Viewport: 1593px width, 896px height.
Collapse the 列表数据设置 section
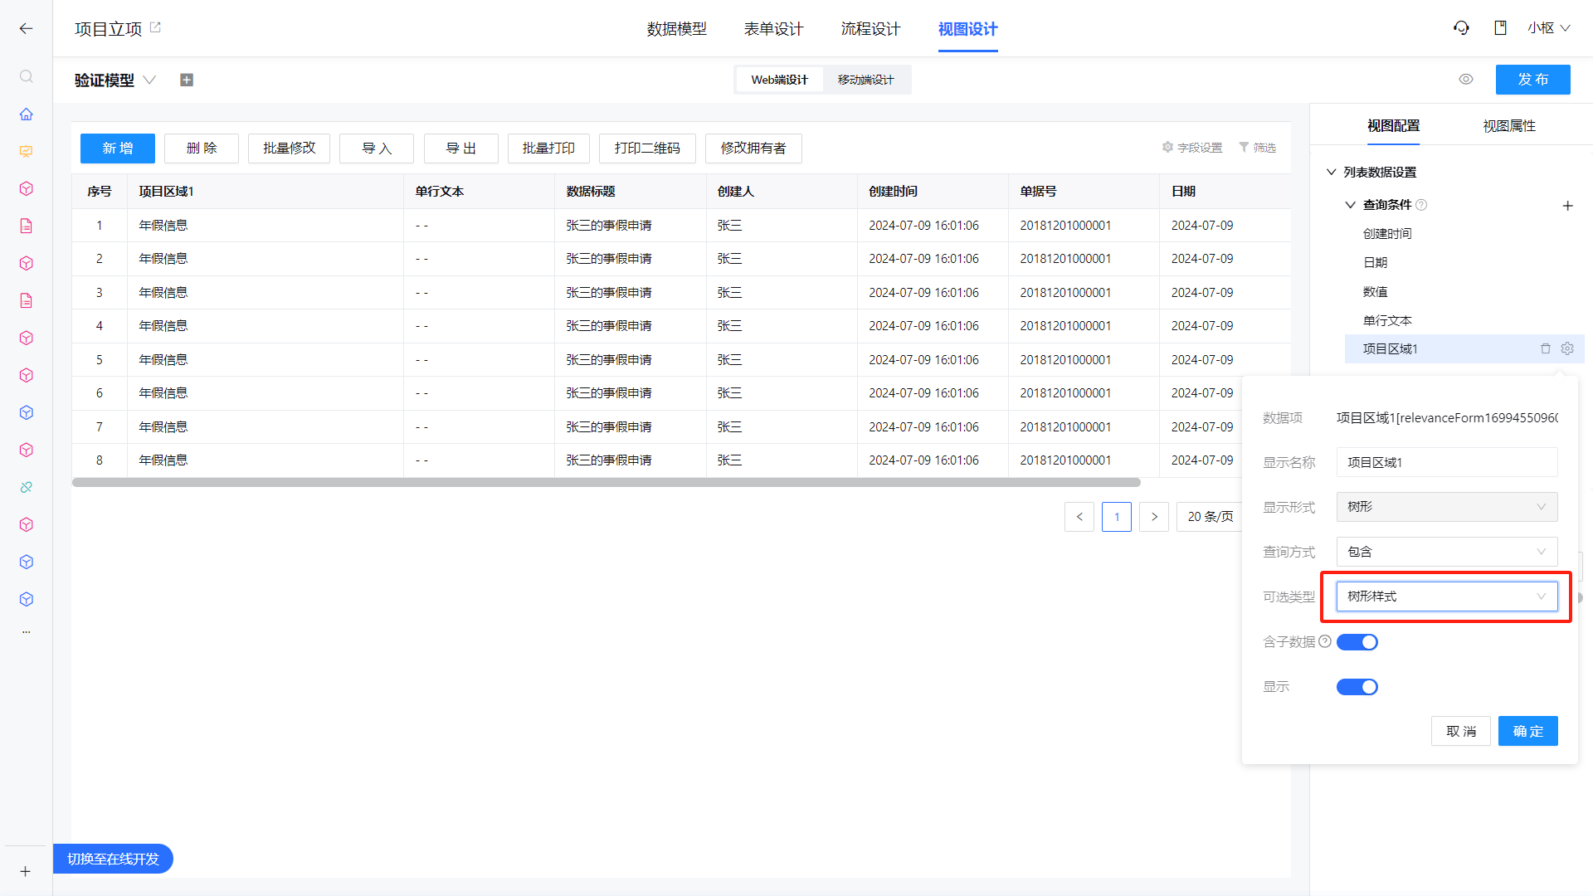coord(1331,172)
